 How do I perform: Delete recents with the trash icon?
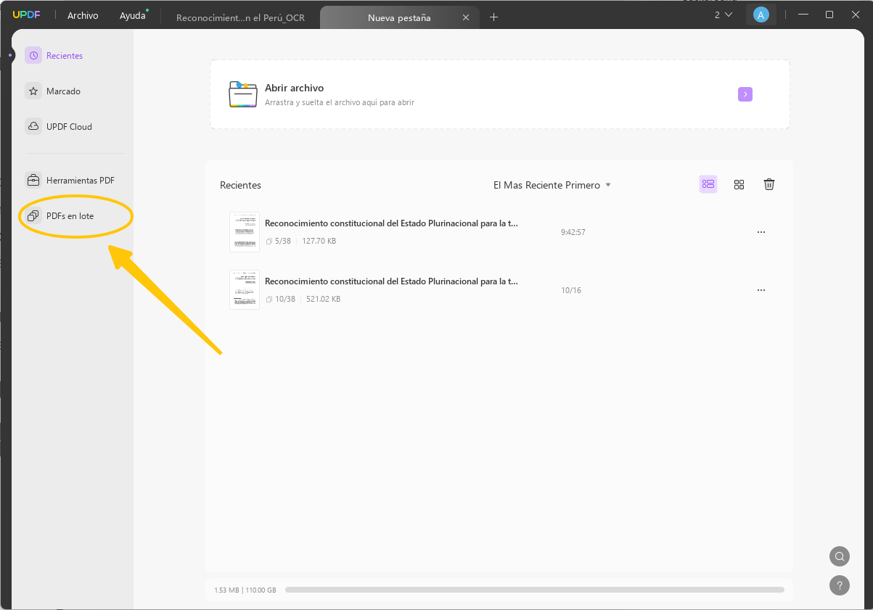pyautogui.click(x=769, y=184)
